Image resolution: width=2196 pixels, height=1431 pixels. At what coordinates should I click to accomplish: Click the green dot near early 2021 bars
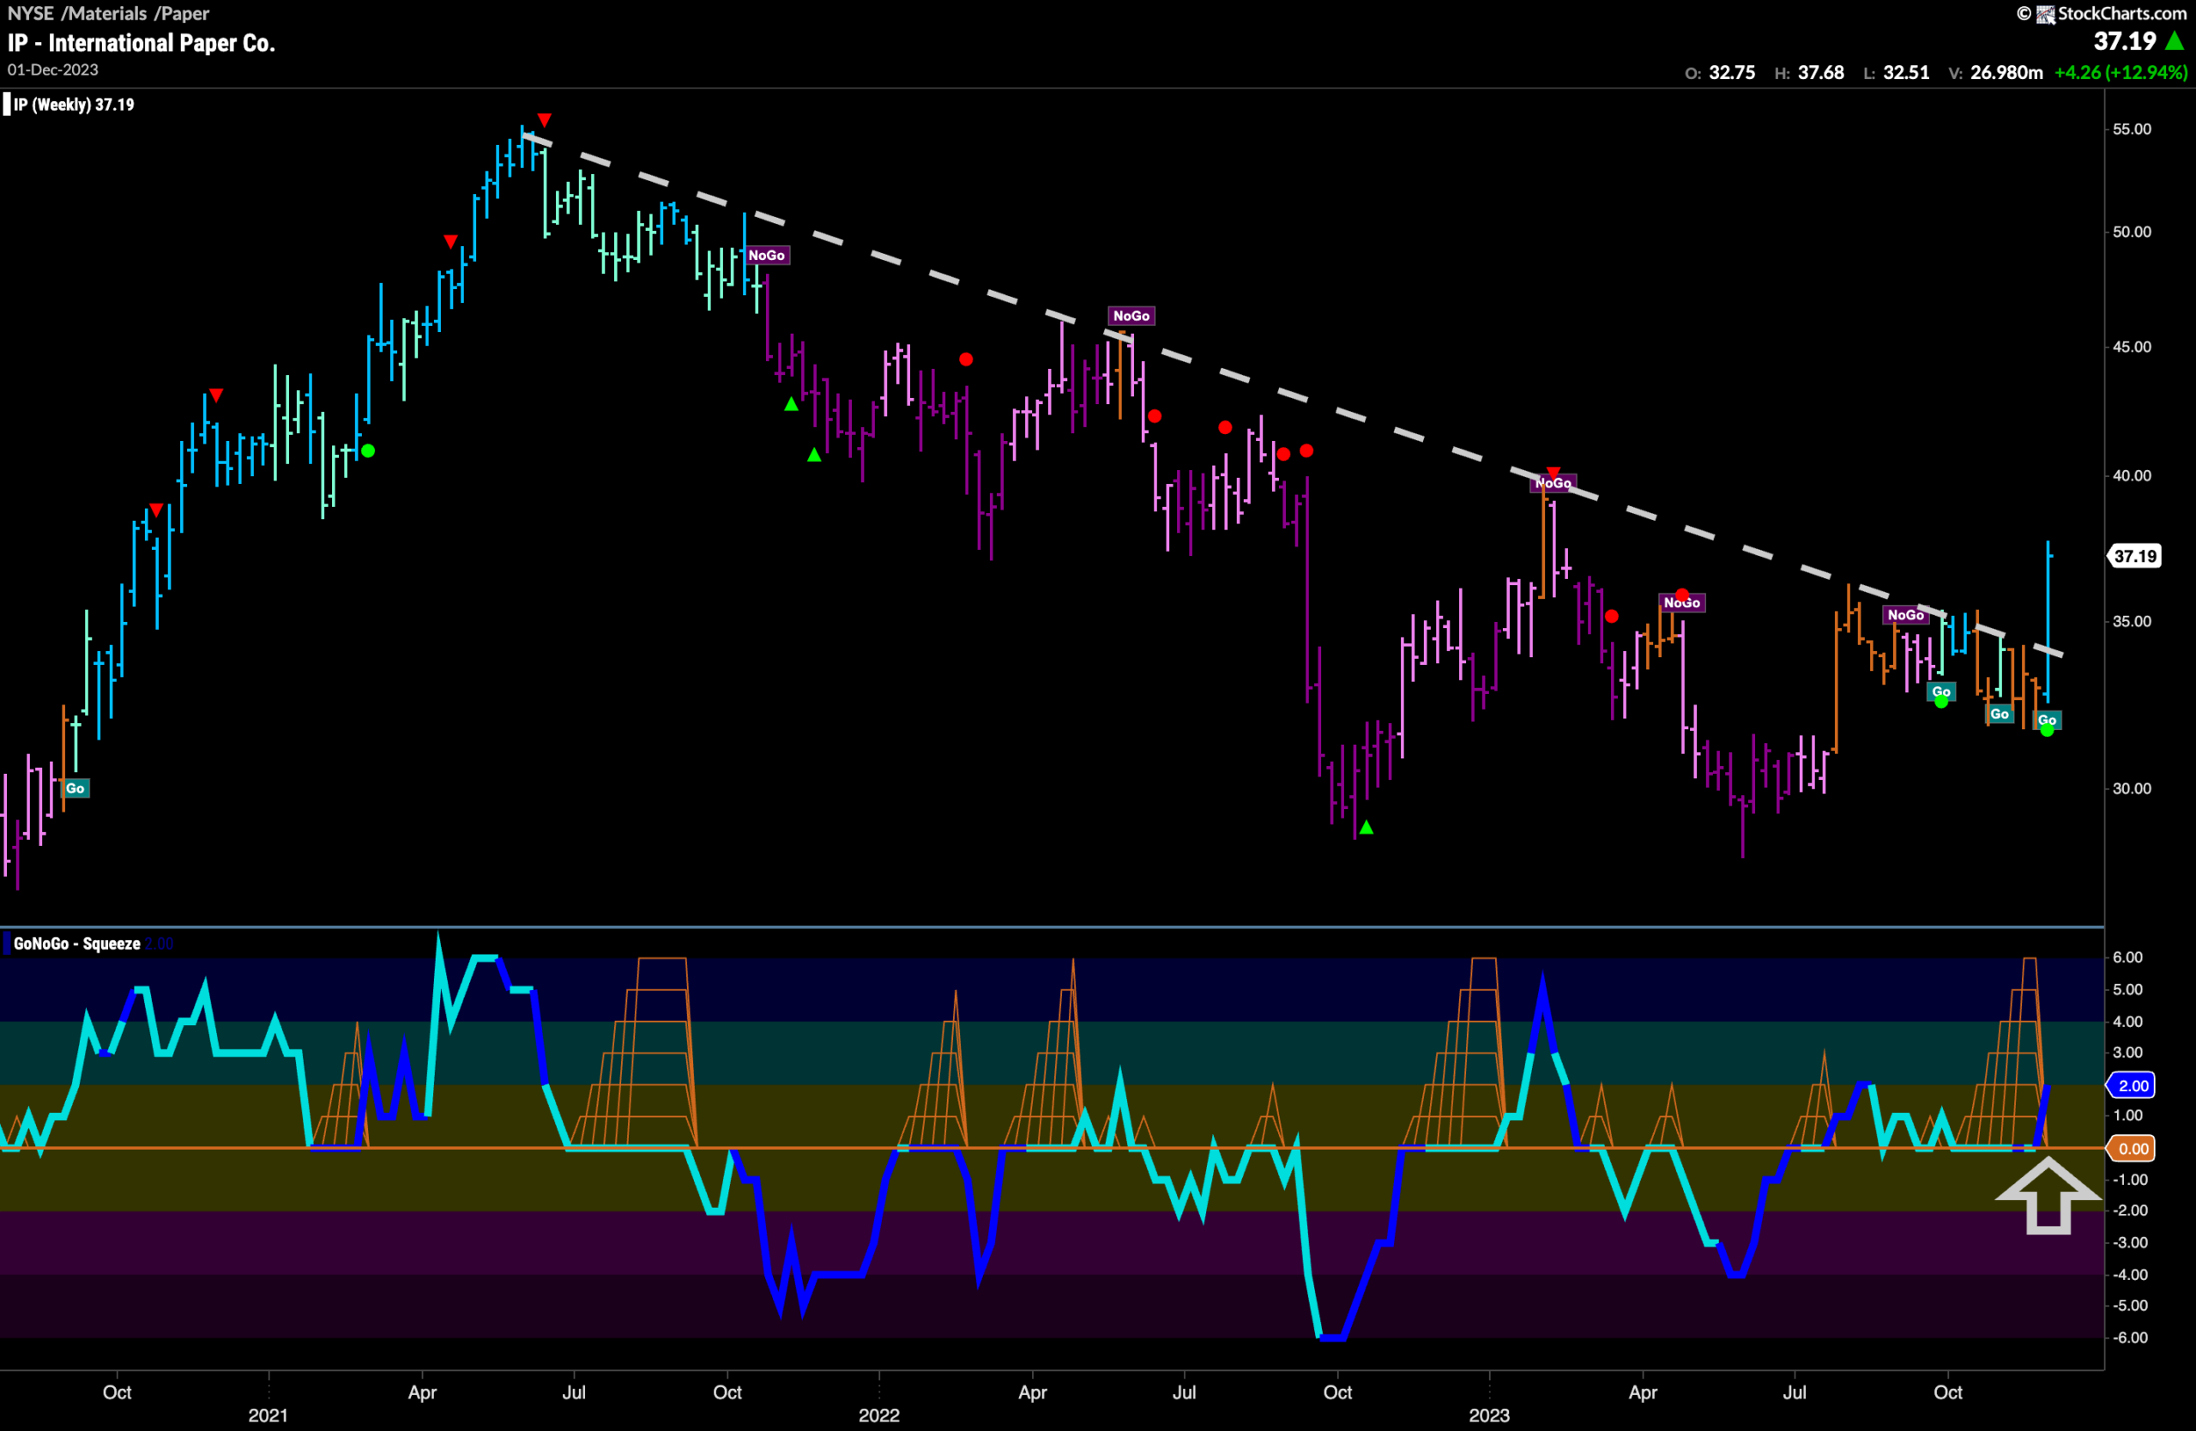[x=368, y=451]
